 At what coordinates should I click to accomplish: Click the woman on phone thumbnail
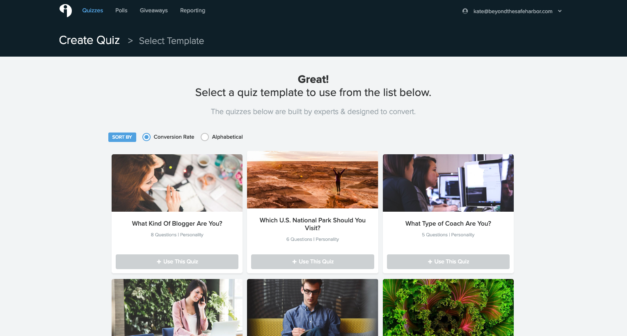(177, 308)
